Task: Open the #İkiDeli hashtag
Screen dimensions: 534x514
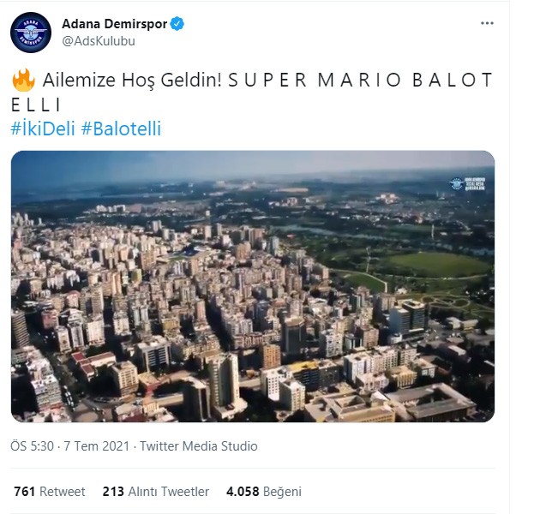Action: [42, 128]
